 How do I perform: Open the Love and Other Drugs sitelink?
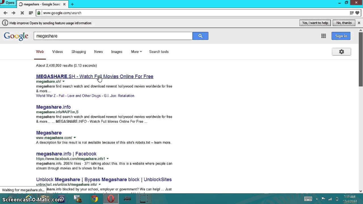pos(84,96)
